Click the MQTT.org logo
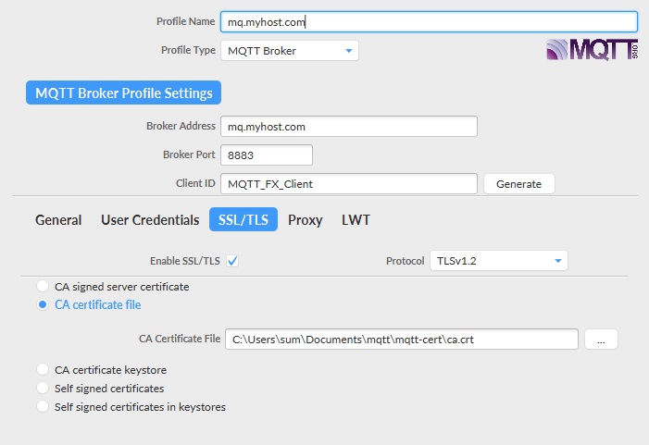 pos(593,50)
